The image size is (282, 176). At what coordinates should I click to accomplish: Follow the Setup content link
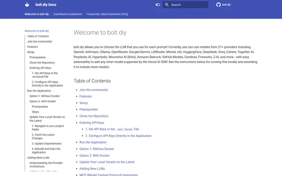click(84, 103)
